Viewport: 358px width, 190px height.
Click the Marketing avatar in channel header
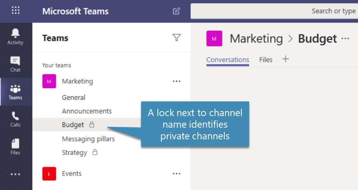[214, 38]
